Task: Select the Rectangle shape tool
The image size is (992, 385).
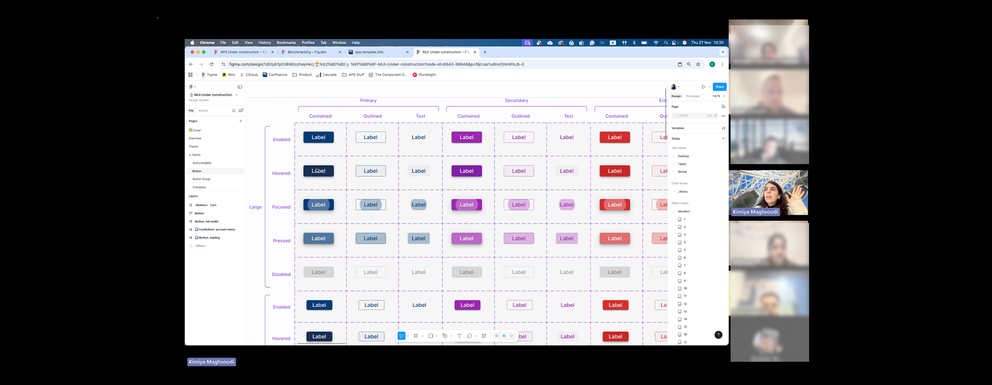Action: pyautogui.click(x=430, y=336)
